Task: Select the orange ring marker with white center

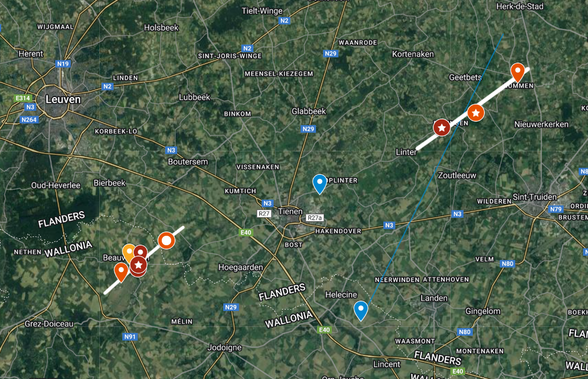Action: (x=166, y=241)
